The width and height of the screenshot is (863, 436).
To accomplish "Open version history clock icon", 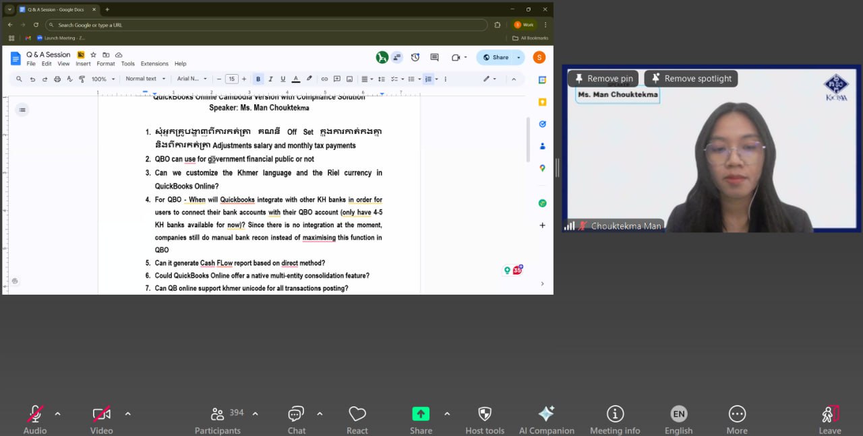I will [x=415, y=57].
